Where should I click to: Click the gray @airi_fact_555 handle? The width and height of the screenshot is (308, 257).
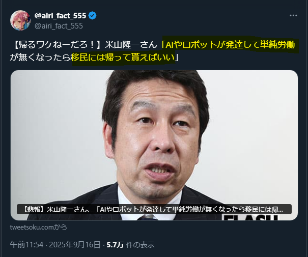tap(59, 26)
